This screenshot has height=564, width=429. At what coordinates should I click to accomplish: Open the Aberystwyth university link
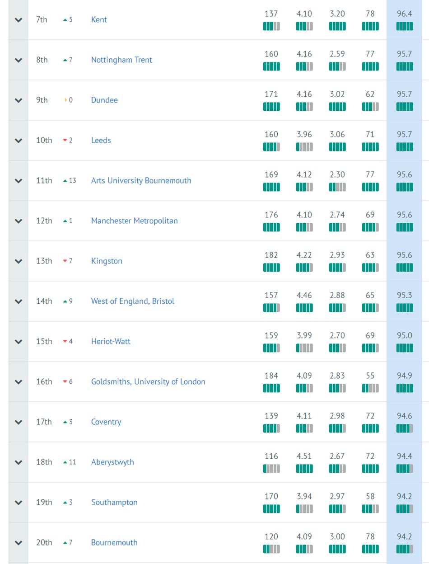(x=112, y=462)
